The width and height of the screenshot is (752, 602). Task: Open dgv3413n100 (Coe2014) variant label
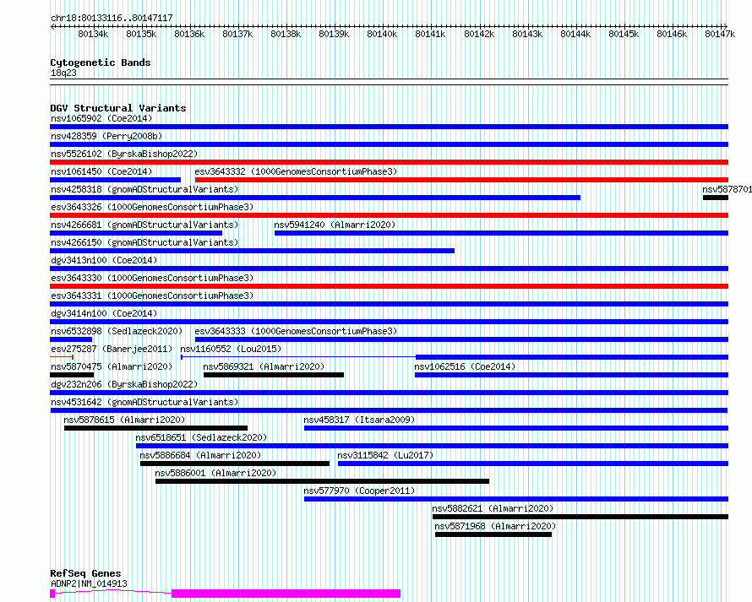click(x=104, y=260)
